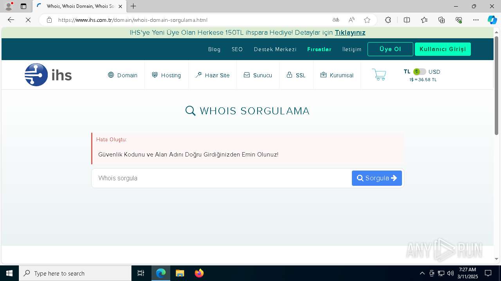Show hidden system tray icons
Viewport: 501px width, 281px height.
tap(422, 273)
